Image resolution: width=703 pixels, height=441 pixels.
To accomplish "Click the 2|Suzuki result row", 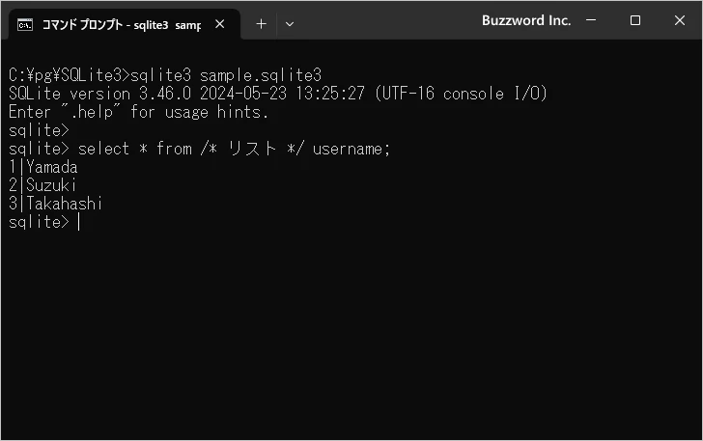I will (x=42, y=185).
